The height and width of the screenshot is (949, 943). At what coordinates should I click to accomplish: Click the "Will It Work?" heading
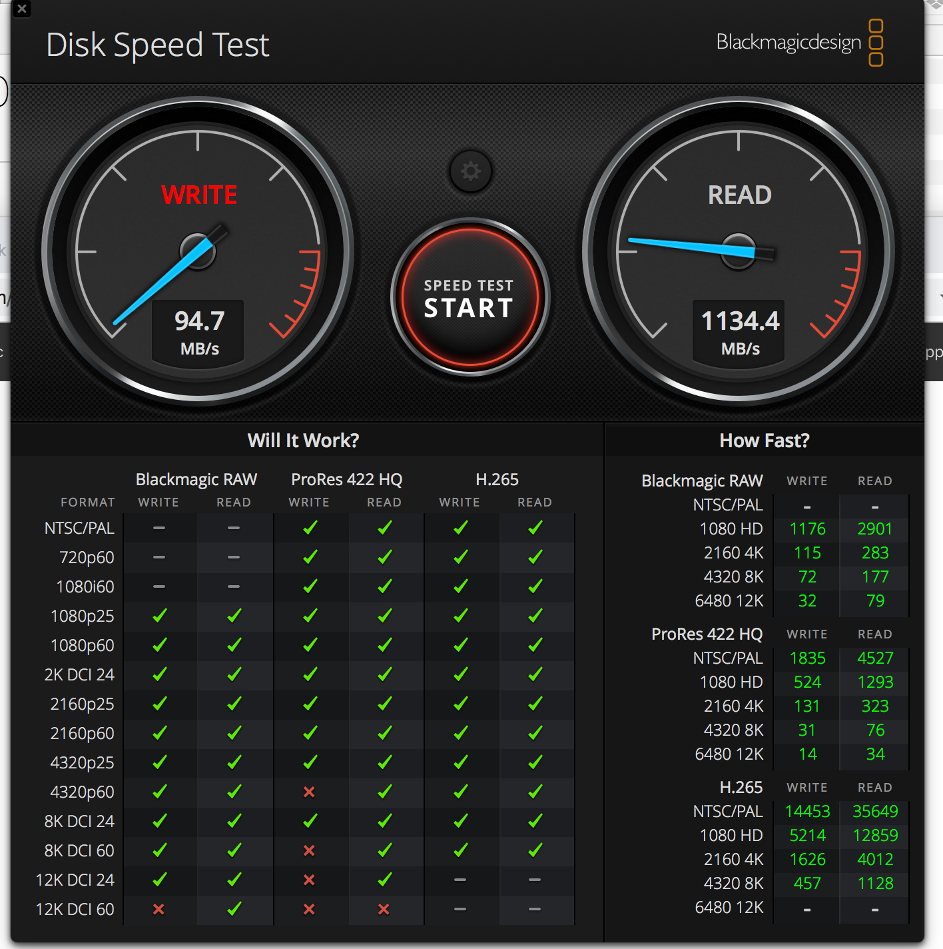click(303, 441)
